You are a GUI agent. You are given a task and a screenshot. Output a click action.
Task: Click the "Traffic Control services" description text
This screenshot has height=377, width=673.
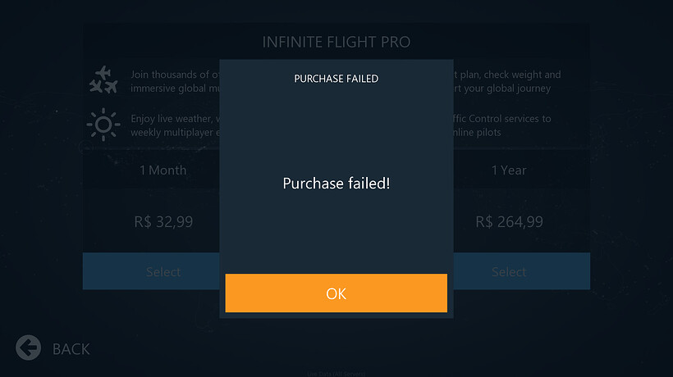[502, 119]
